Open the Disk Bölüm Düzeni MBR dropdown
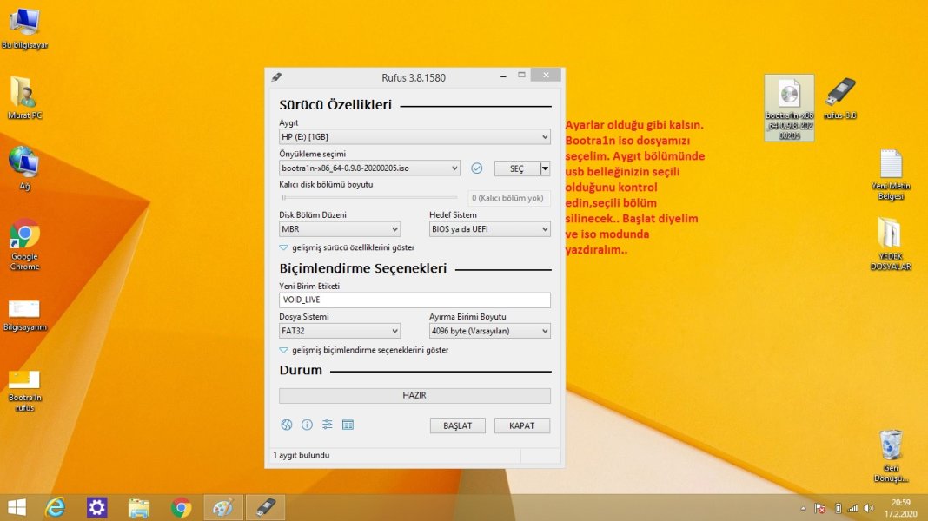 click(339, 229)
